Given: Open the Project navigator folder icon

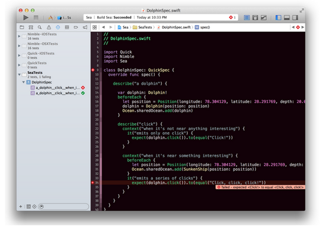Looking at the screenshot, I should tap(22, 27).
